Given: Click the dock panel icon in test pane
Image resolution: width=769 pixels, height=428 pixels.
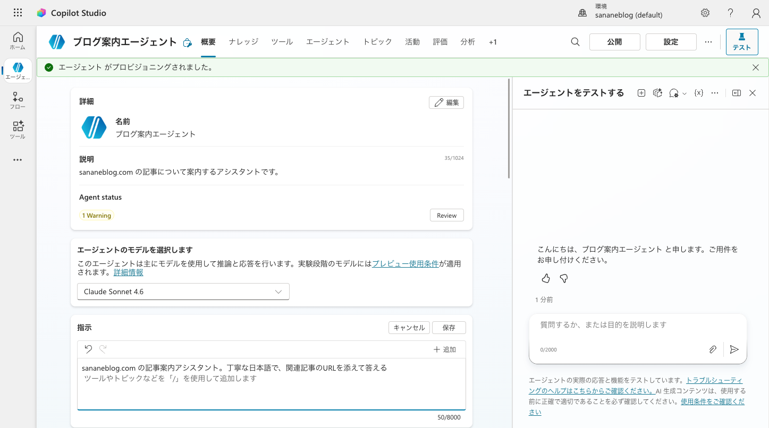Looking at the screenshot, I should [x=736, y=93].
